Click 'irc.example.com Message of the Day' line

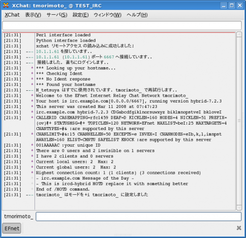point(85,178)
